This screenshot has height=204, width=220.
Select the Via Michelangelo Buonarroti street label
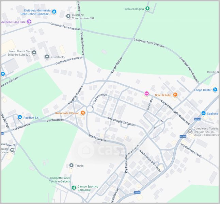coord(175,112)
